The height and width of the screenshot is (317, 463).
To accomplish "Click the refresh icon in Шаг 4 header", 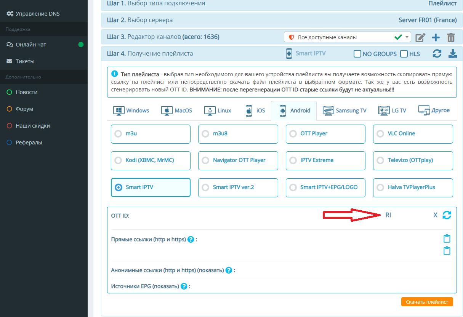I will (437, 54).
